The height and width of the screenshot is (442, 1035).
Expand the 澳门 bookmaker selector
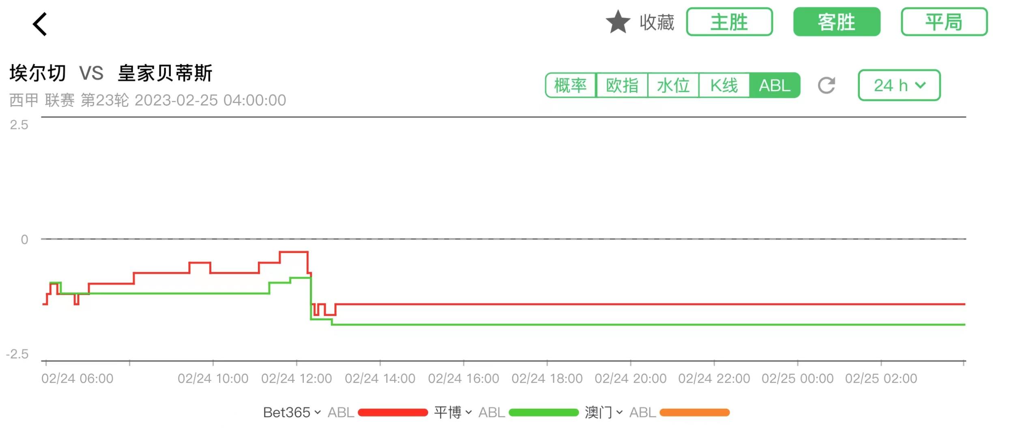point(599,413)
